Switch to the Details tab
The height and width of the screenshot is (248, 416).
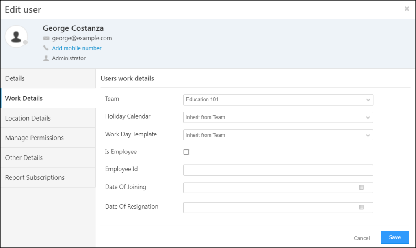(x=15, y=78)
